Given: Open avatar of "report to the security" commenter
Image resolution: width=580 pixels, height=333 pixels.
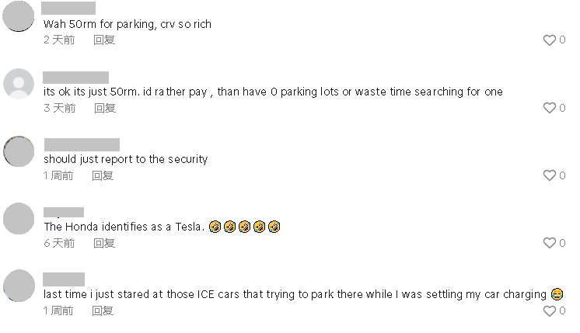Looking at the screenshot, I should pyautogui.click(x=19, y=151).
